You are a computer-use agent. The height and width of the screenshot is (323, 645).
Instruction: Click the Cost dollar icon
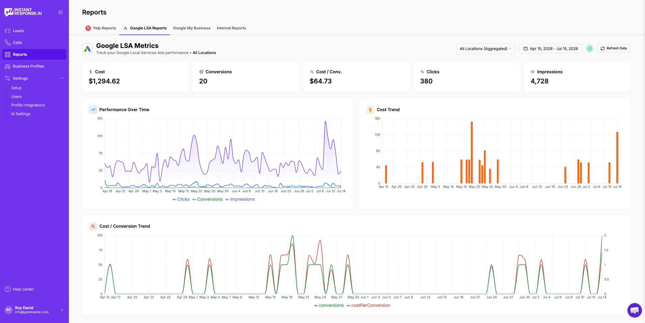click(91, 72)
